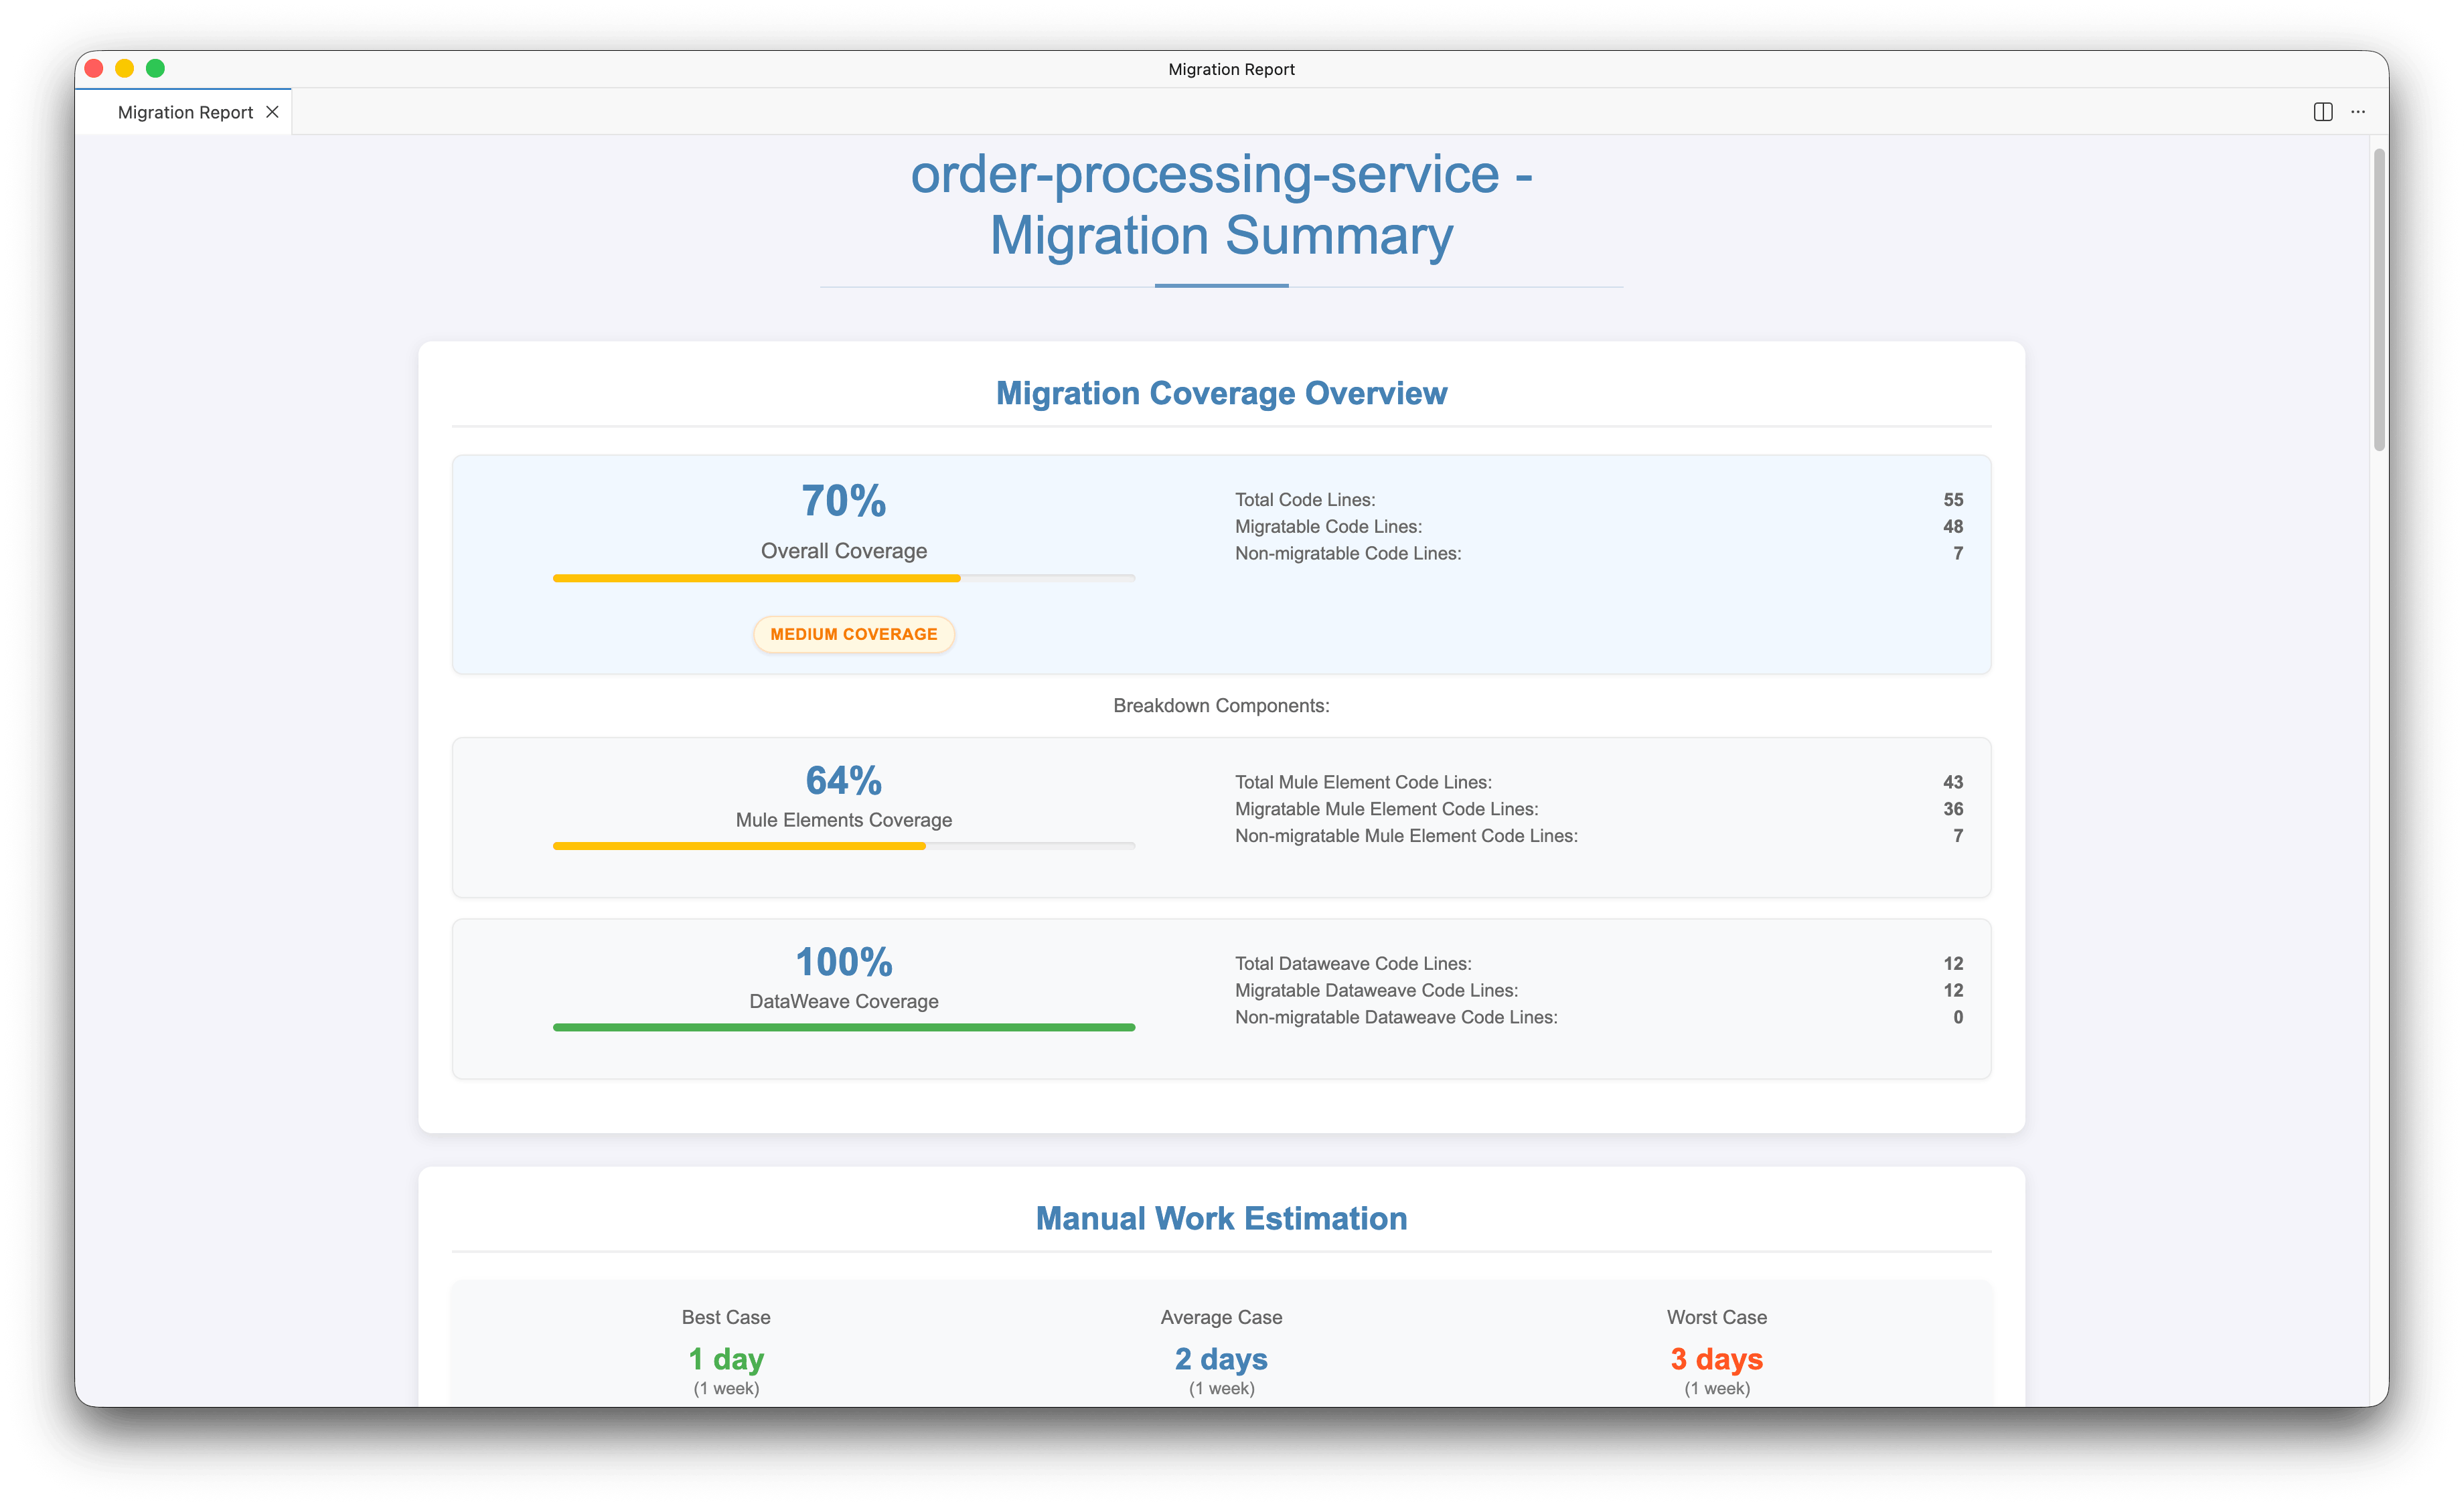
Task: Click the Migratable Mule Element Code Lines label
Action: click(x=1386, y=809)
